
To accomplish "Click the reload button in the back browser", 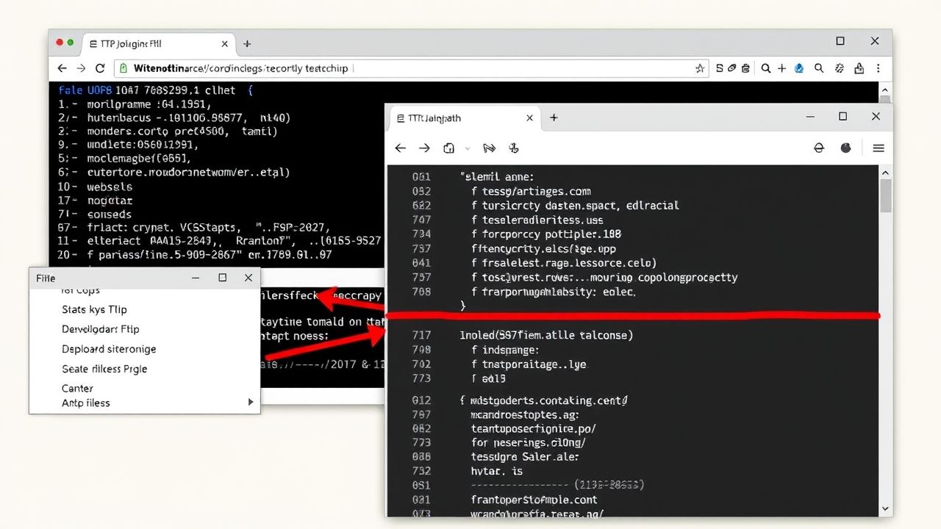I will pos(100,68).
